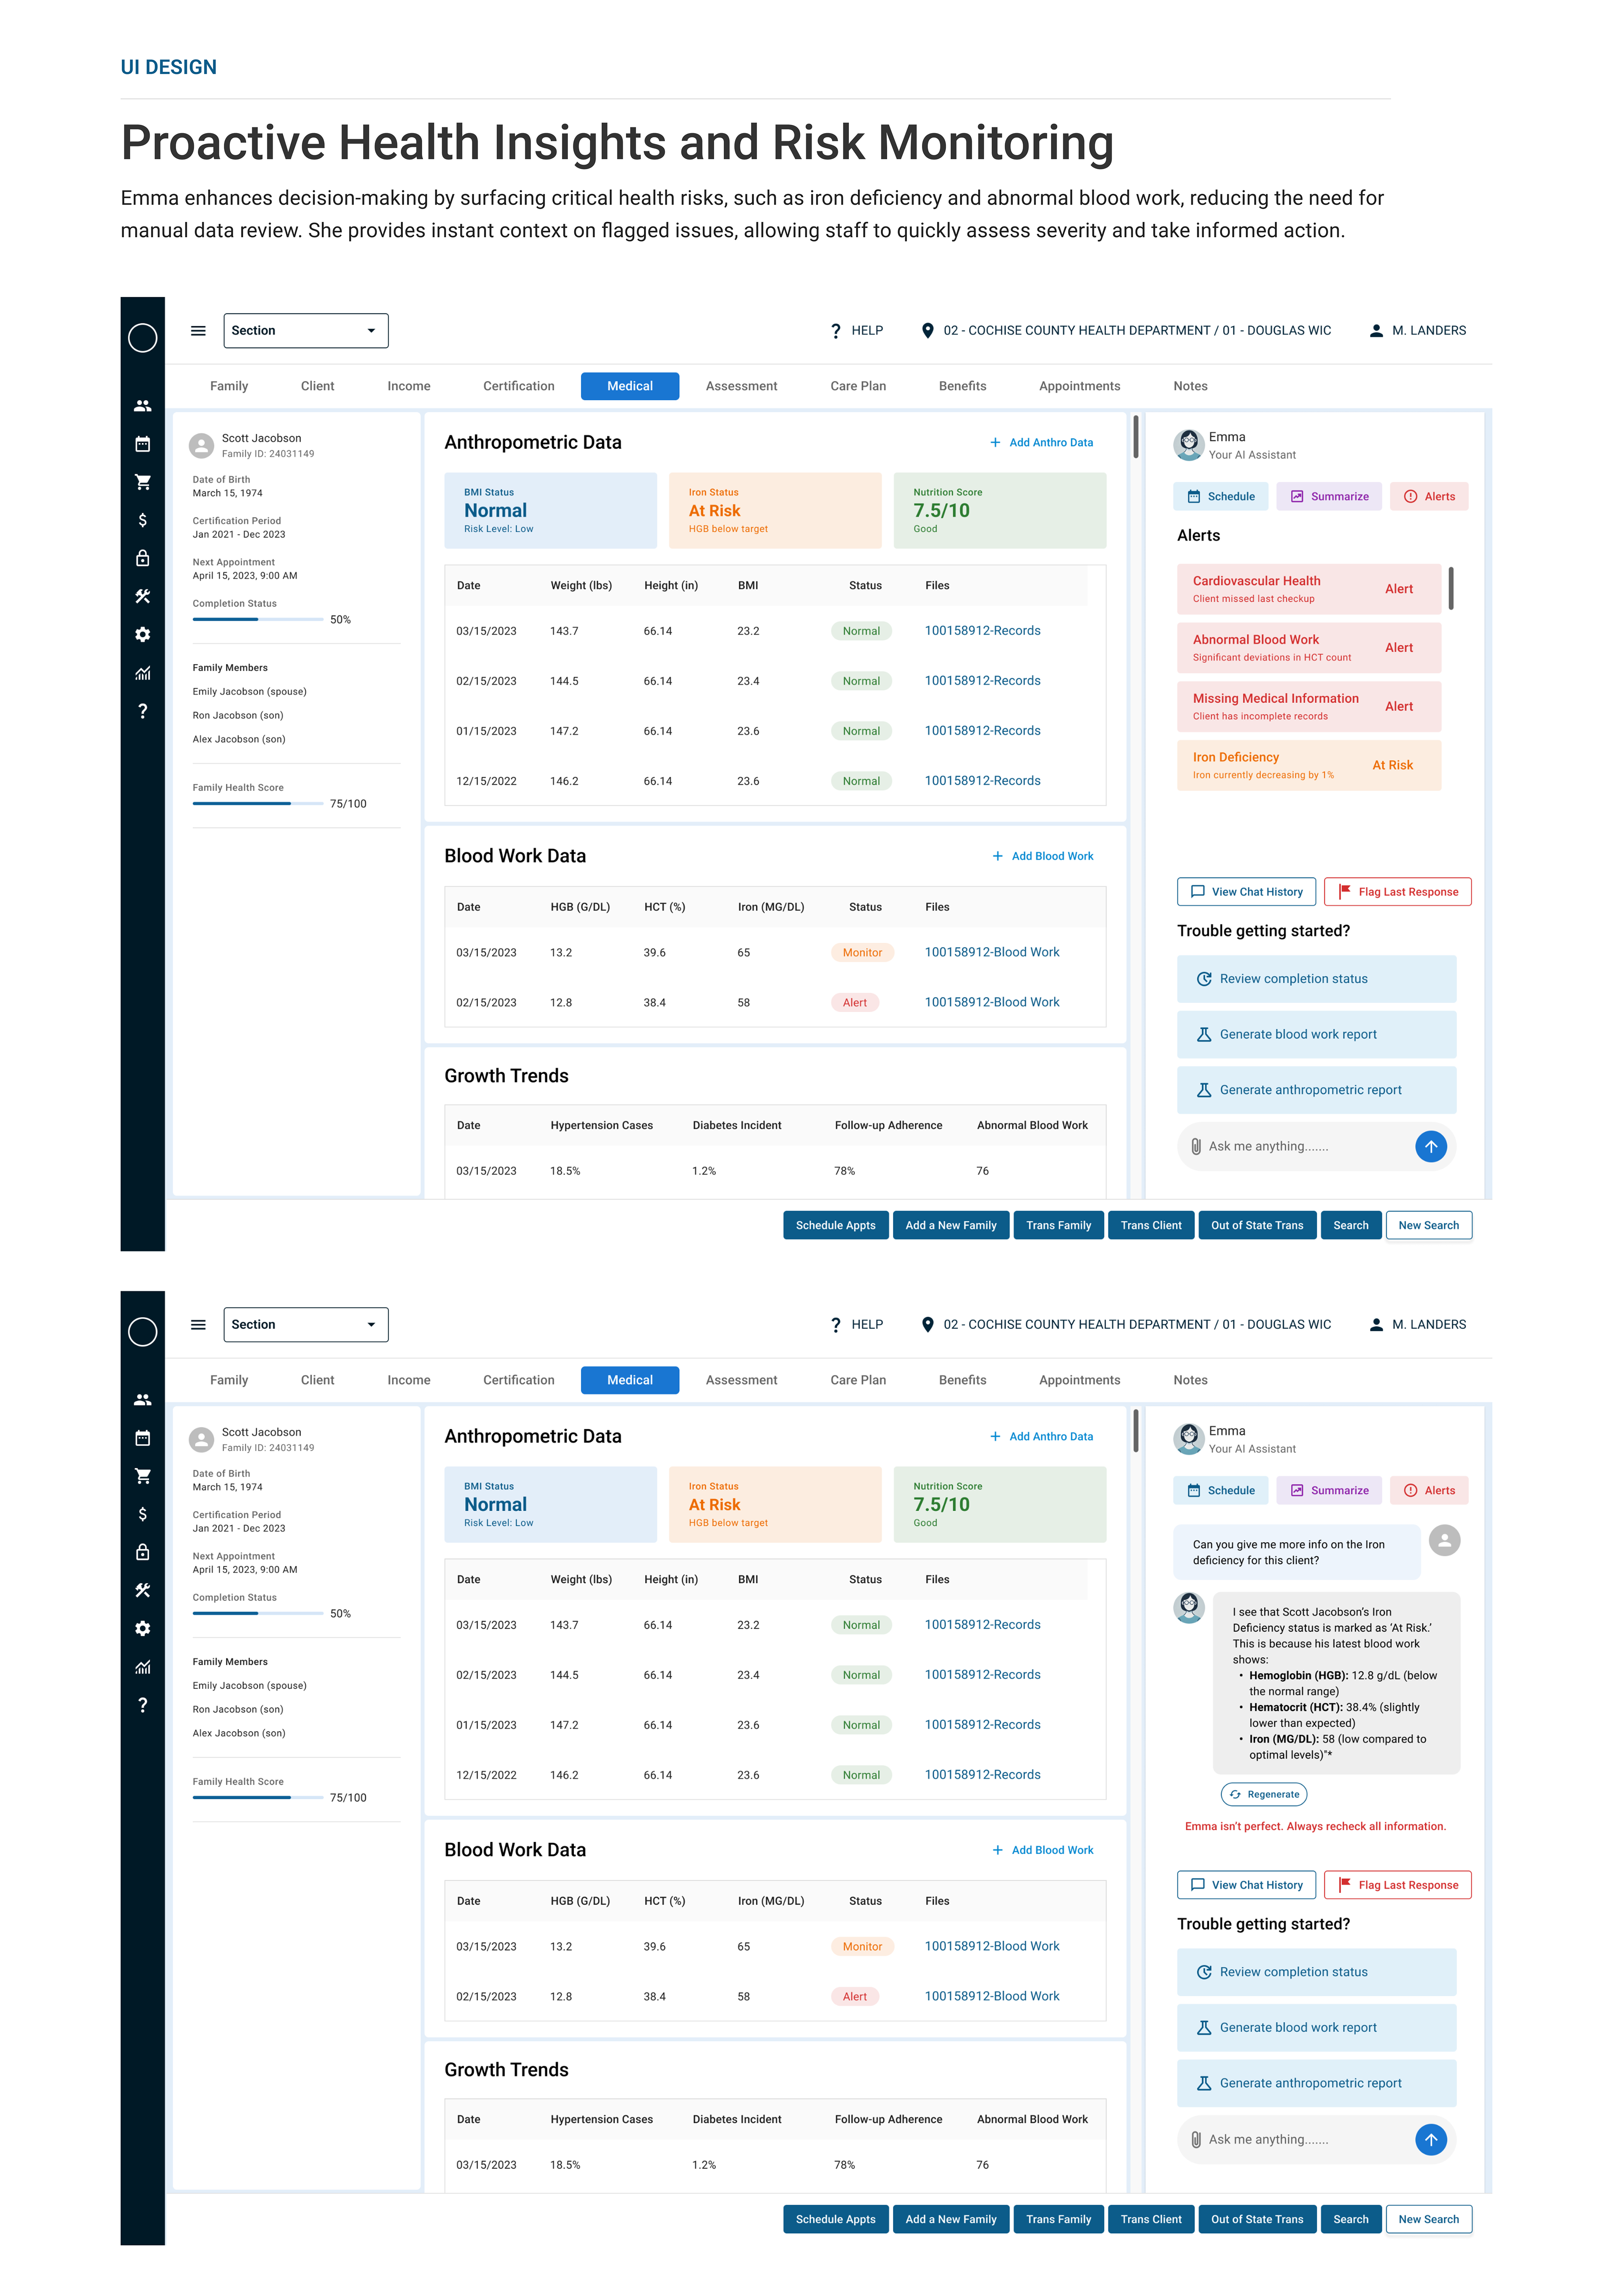Image resolution: width=1613 pixels, height=2296 pixels.
Task: Click the shopping cart sidebar icon in the Alerts-list screen
Action: 142,482
